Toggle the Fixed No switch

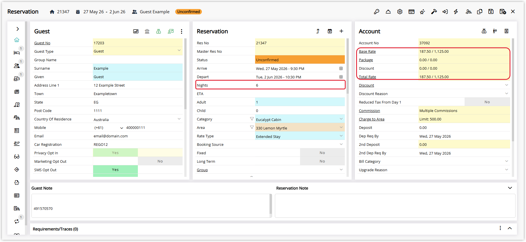click(322, 153)
